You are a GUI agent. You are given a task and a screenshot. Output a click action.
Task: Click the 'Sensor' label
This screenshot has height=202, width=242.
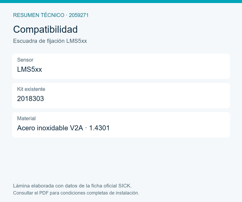coord(25,60)
